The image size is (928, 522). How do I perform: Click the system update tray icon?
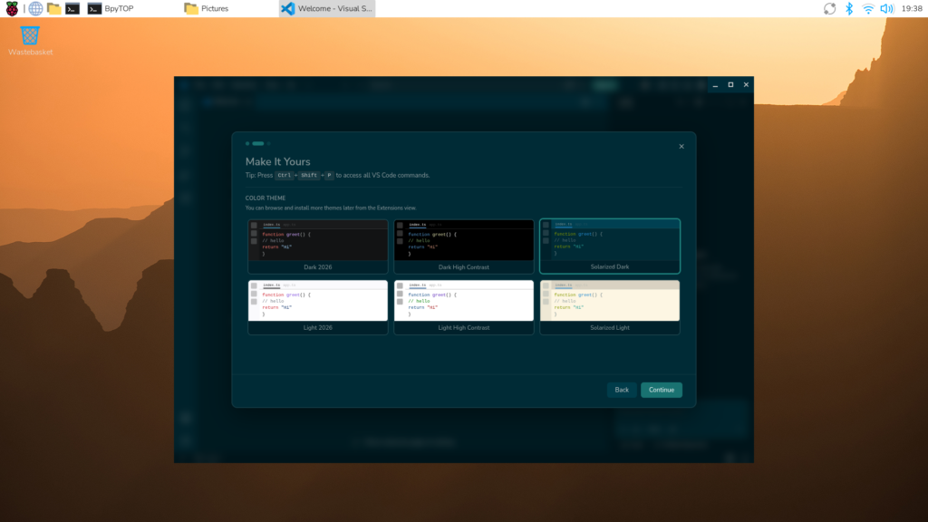pyautogui.click(x=830, y=8)
